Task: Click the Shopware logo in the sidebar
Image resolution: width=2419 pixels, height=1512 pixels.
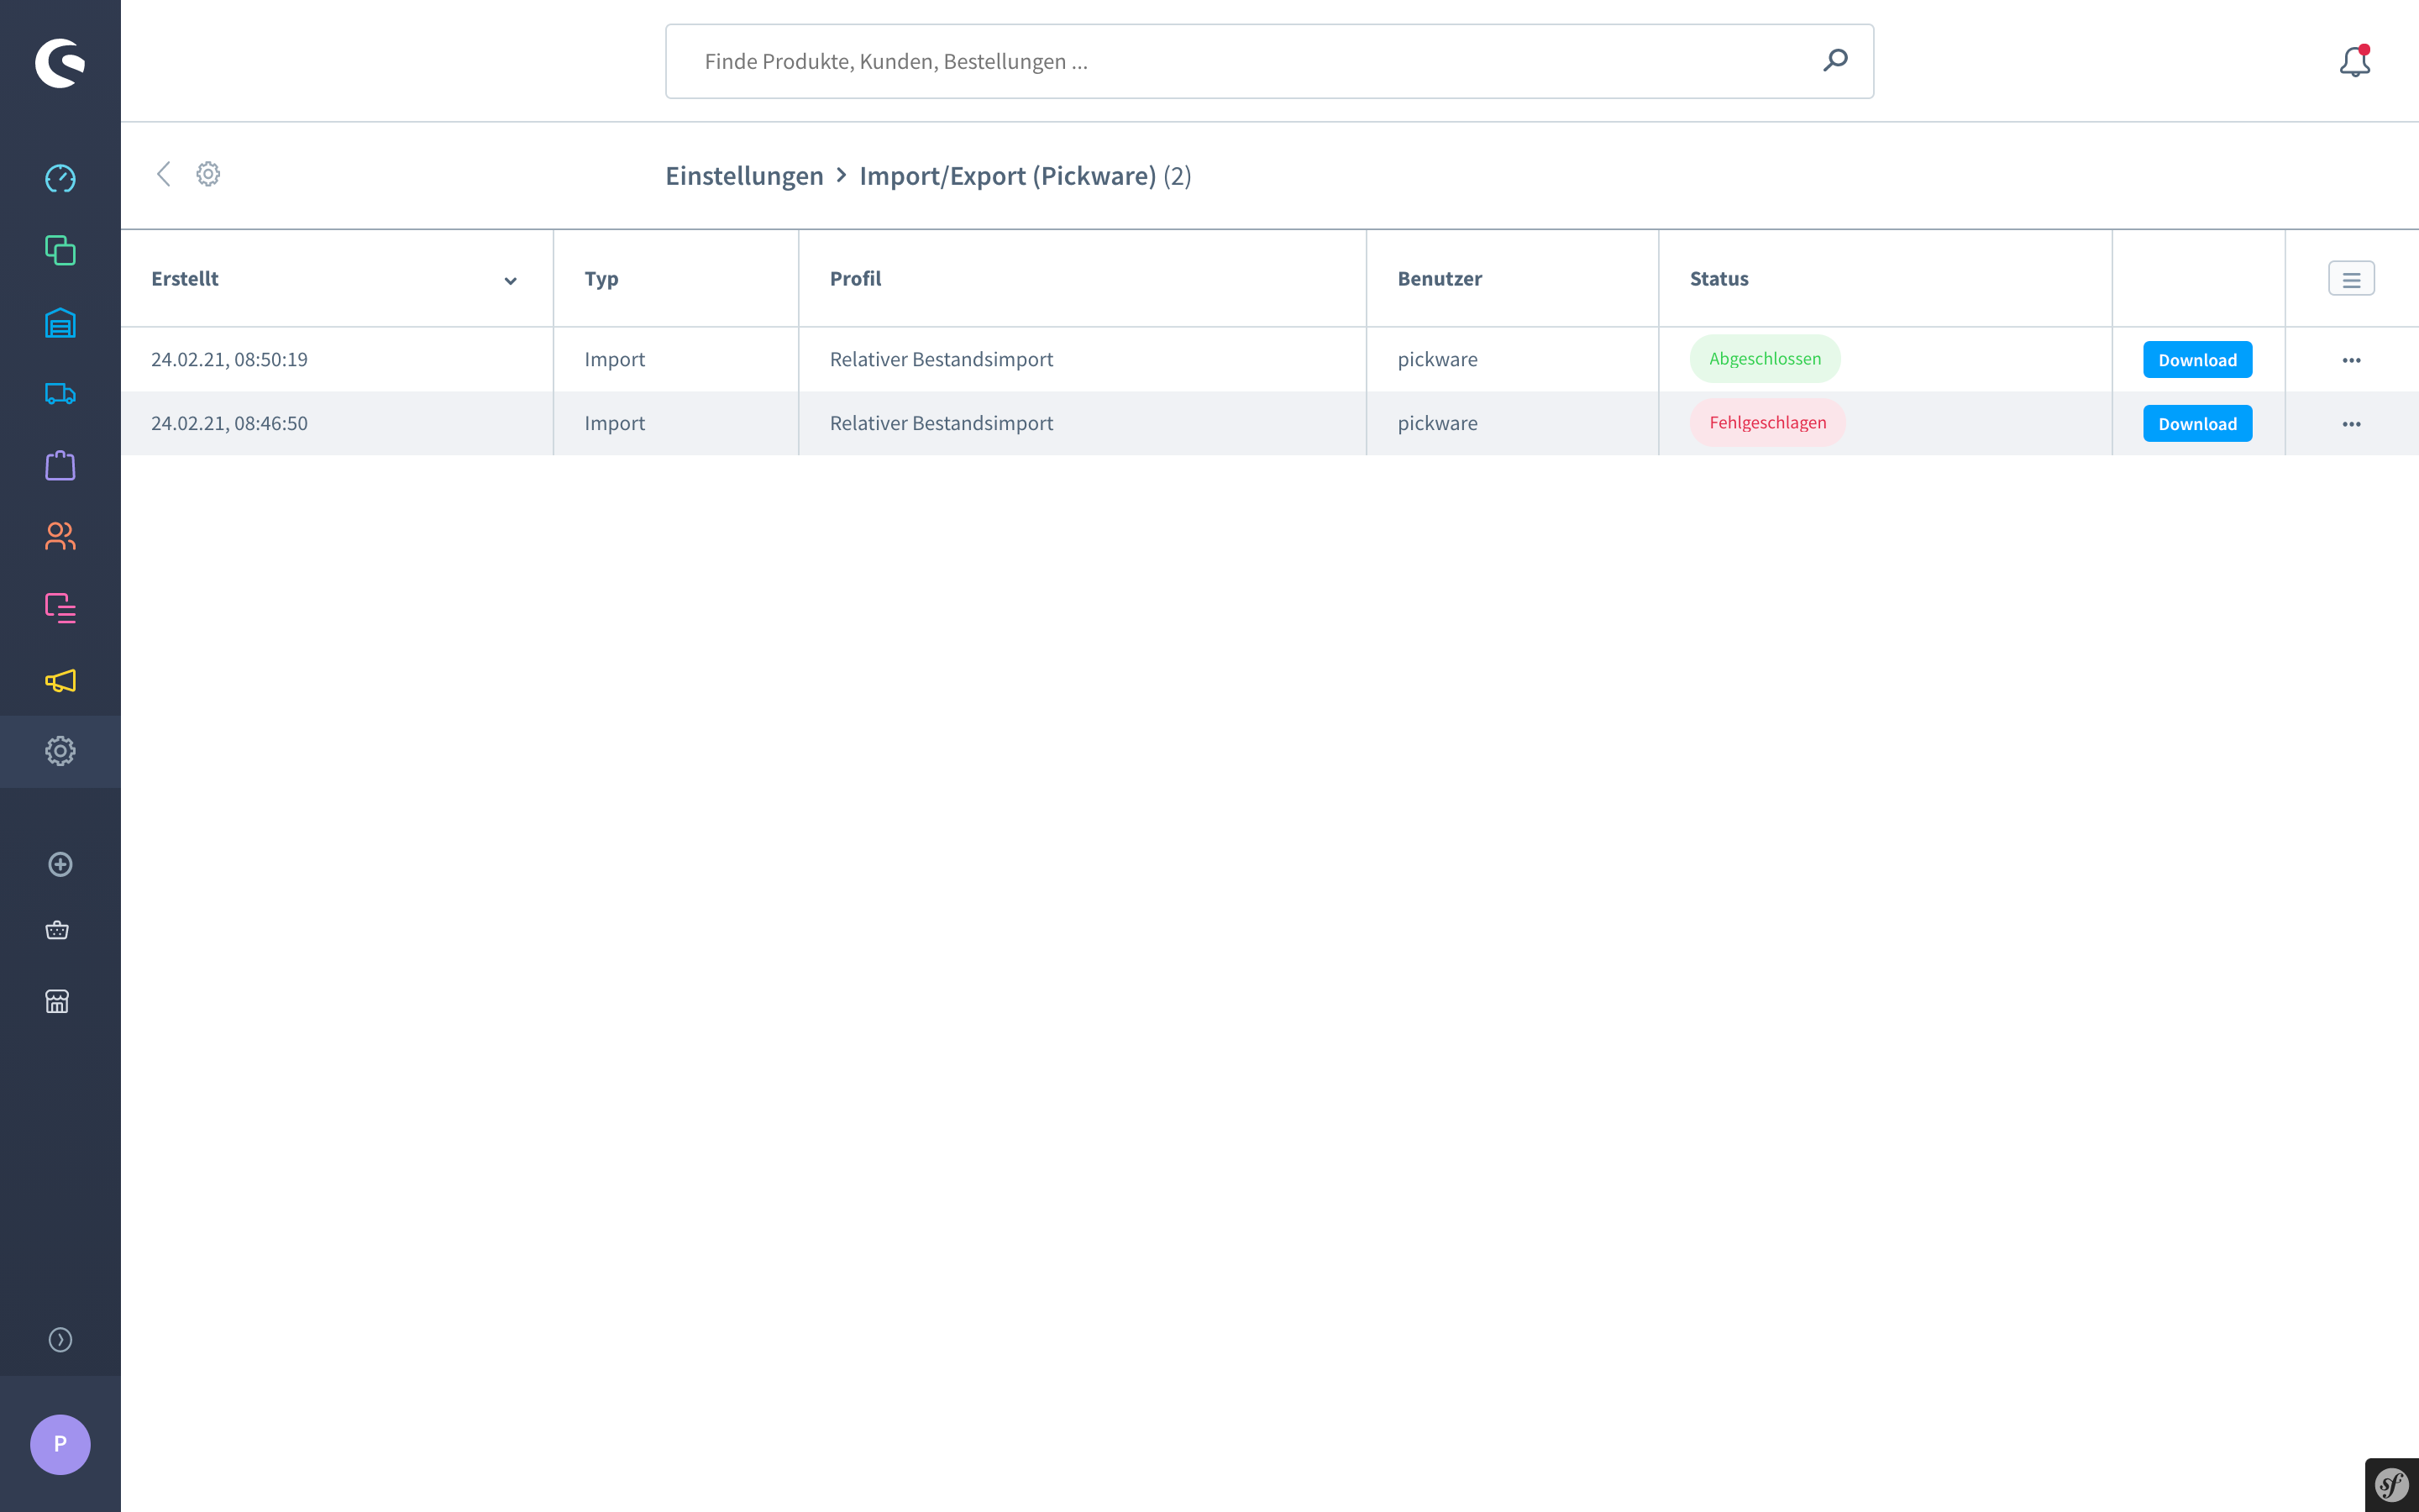Action: pos(60,63)
